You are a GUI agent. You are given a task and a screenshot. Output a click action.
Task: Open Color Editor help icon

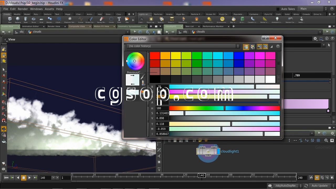(x=278, y=46)
